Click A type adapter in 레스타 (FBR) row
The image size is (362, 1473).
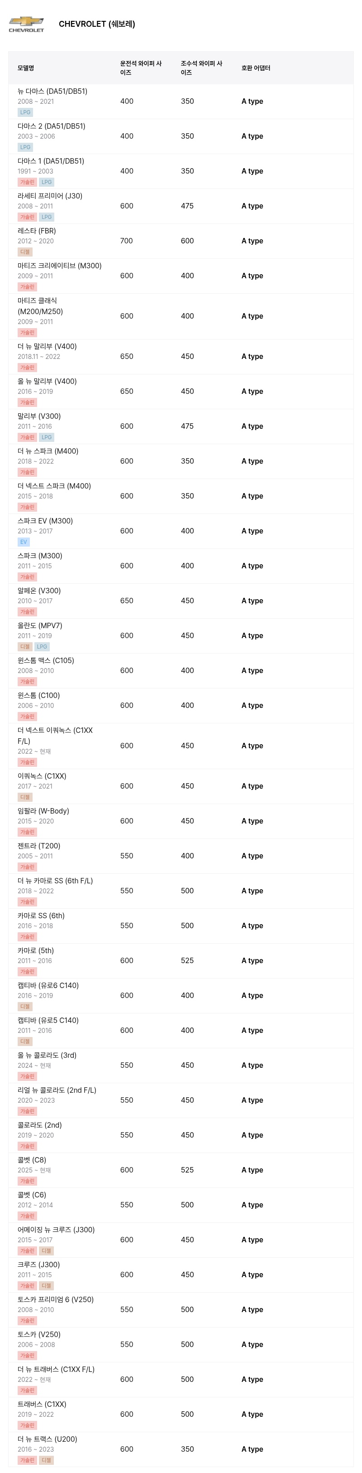(x=252, y=241)
